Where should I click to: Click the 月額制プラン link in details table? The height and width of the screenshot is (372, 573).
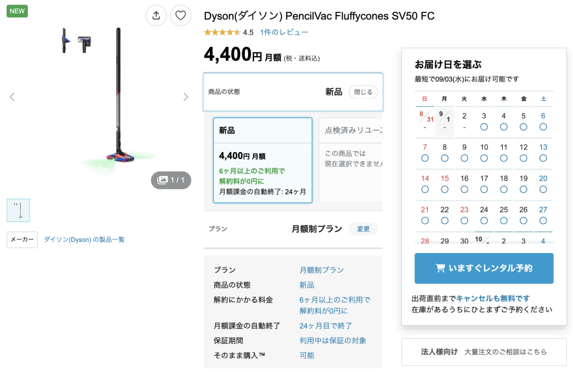321,270
